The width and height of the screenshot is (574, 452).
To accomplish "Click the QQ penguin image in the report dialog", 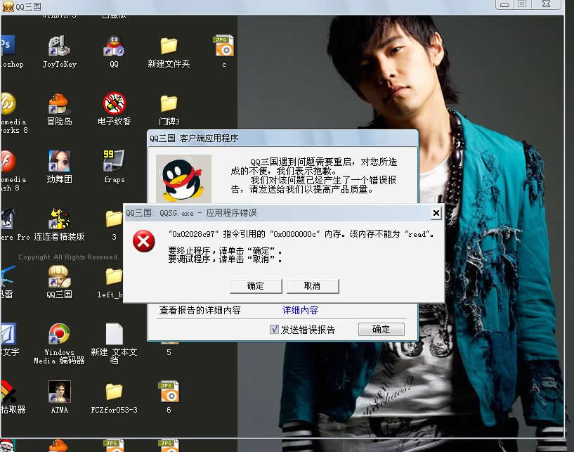I will coord(183,179).
